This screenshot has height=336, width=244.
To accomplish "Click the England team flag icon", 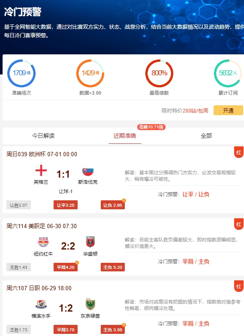I will [x=41, y=171].
